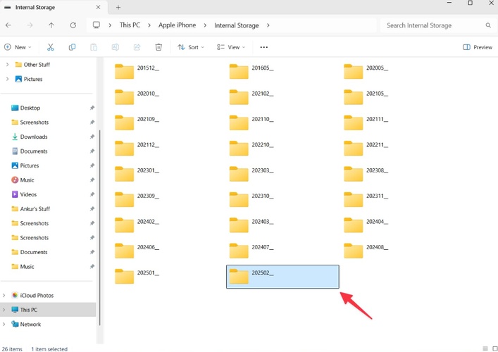Open the 201512__ folder
The image size is (498, 352).
[137, 71]
